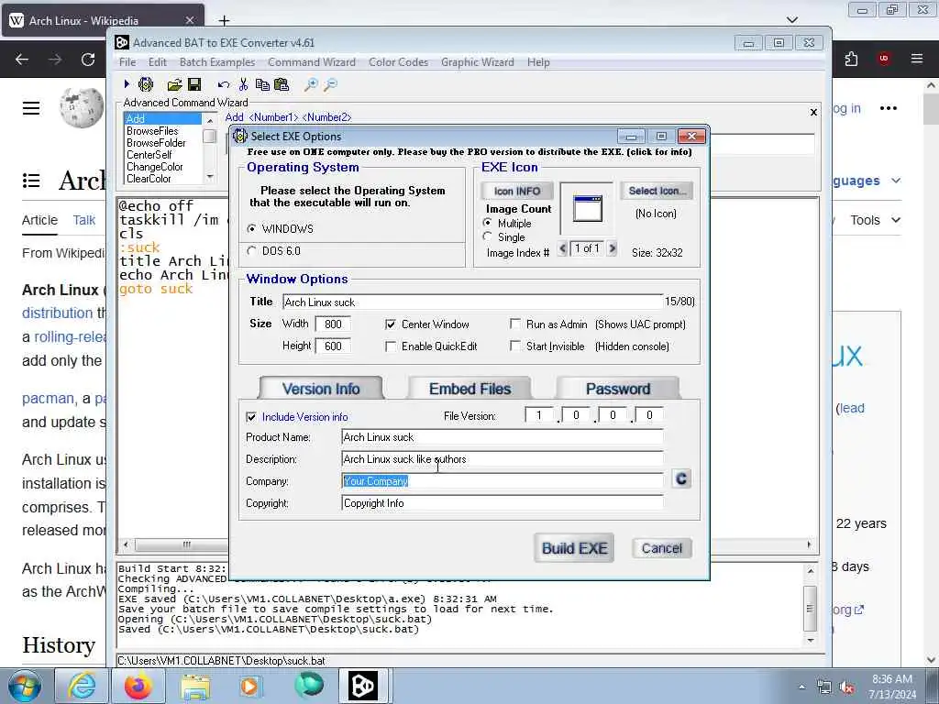Image resolution: width=939 pixels, height=704 pixels.
Task: Go to the next image index arrow
Action: [x=612, y=247]
